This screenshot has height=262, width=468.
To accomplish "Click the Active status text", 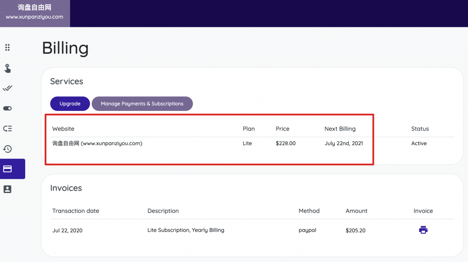I will (x=419, y=143).
